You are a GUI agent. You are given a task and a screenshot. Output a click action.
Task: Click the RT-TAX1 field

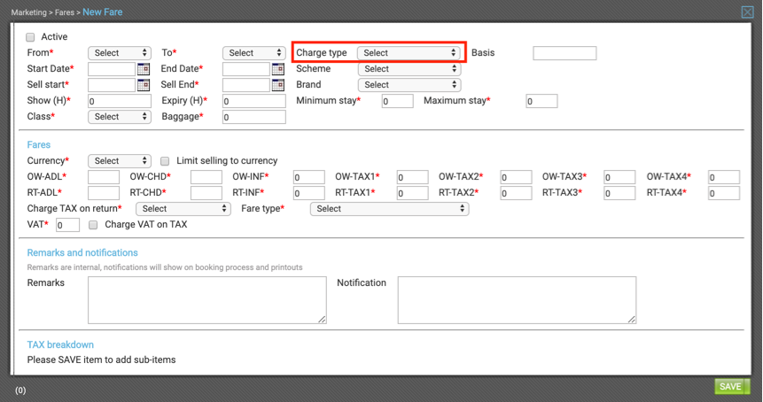[x=413, y=193]
